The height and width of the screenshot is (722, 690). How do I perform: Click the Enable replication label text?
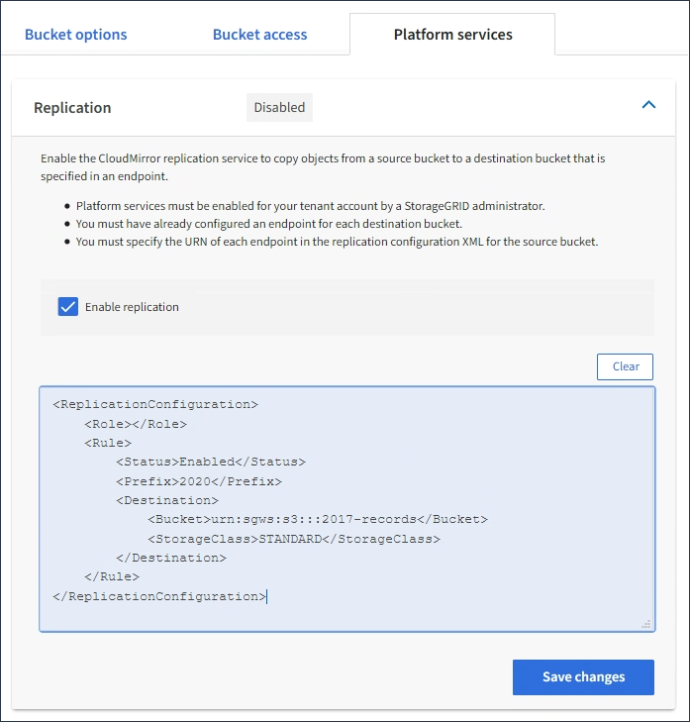click(x=132, y=307)
